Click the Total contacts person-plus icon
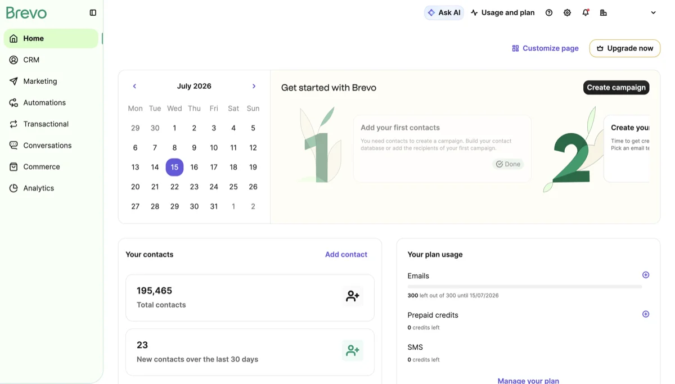The image size is (675, 384). click(353, 296)
